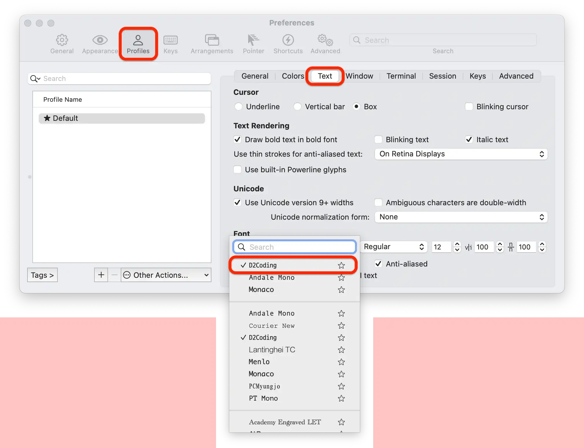Image resolution: width=584 pixels, height=448 pixels.
Task: Open the Advanced preferences pane in toolbar
Action: coord(325,44)
